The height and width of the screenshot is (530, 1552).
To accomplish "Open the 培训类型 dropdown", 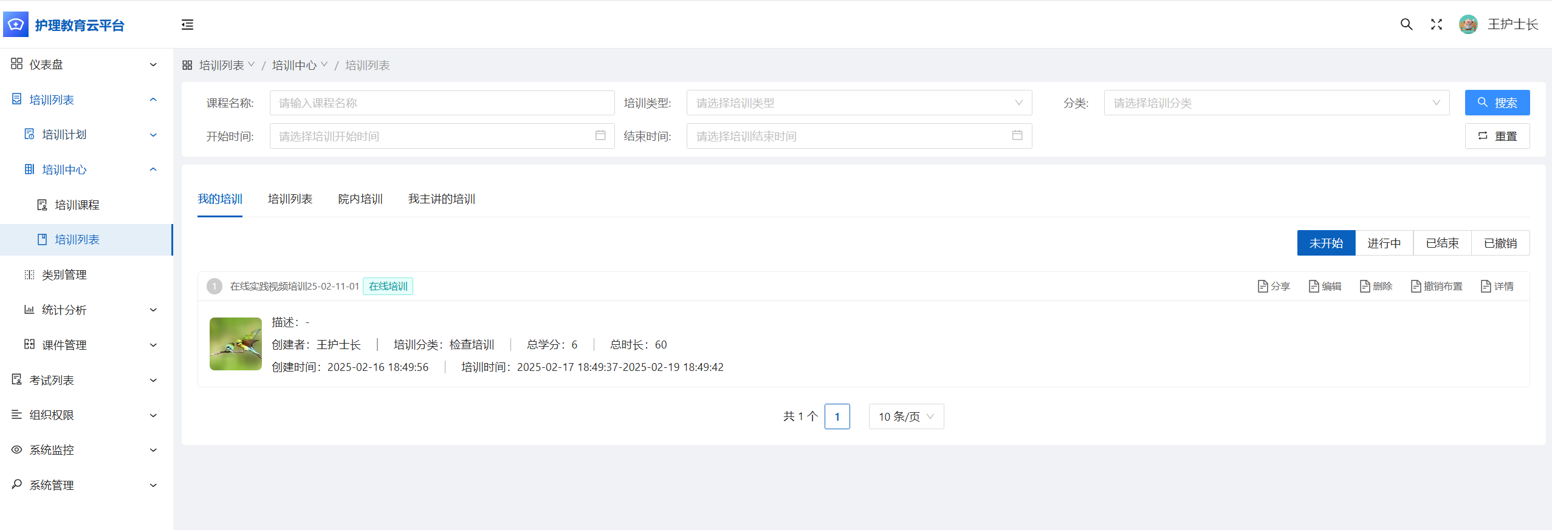I will tap(859, 103).
